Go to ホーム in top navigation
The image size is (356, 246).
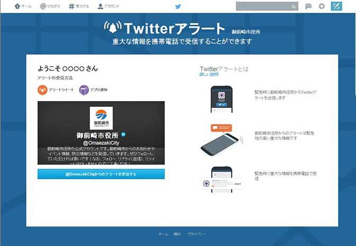pos(23,6)
